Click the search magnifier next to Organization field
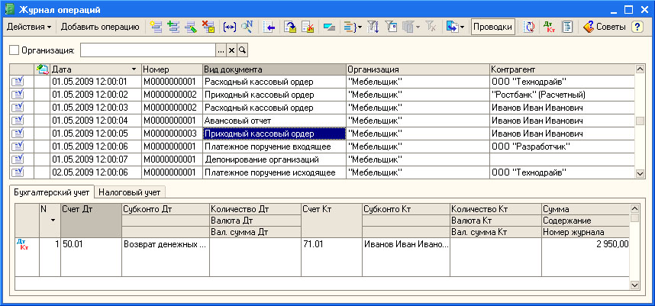 pos(242,50)
